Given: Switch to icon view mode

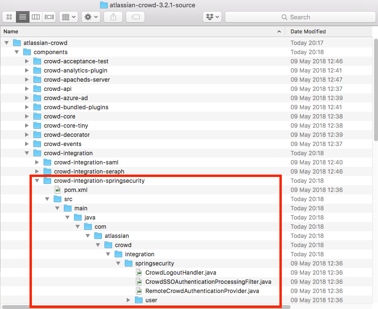Looking at the screenshot, I should (x=9, y=17).
